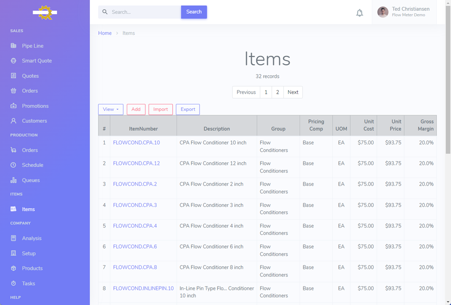Select Setup from the sidebar menu
Viewport: 451px width, 305px height.
tap(29, 254)
